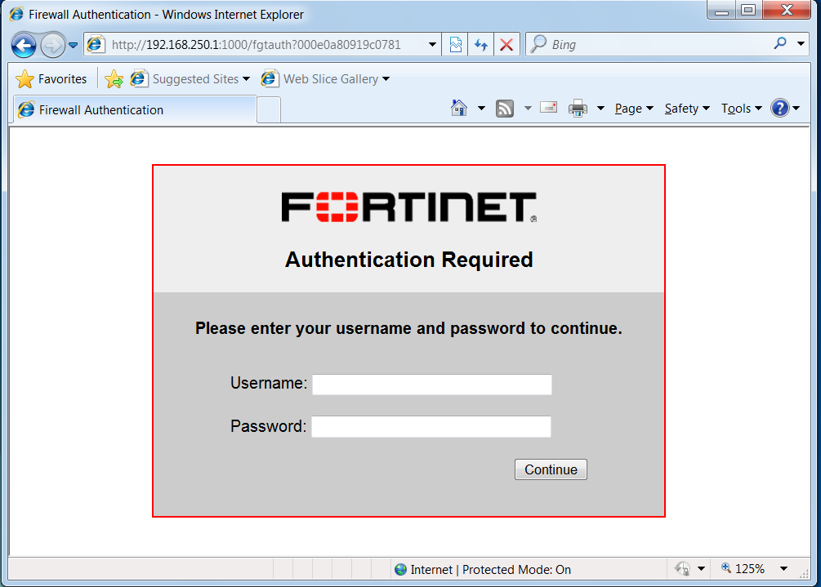
Task: Minimize the Internet Explorer window
Action: [721, 11]
